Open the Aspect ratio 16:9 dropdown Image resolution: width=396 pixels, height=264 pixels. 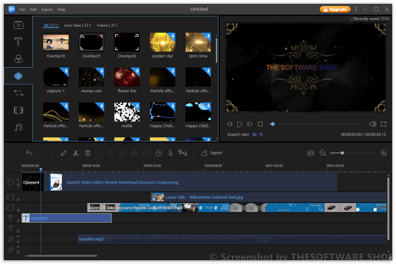(257, 134)
